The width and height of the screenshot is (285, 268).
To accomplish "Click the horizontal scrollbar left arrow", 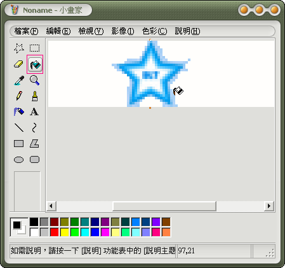I will point(51,206).
